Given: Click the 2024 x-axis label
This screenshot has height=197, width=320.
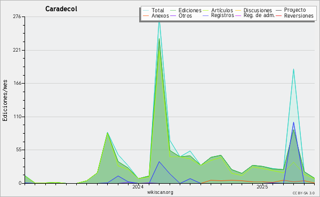Looking at the screenshot, I should click(x=138, y=187).
